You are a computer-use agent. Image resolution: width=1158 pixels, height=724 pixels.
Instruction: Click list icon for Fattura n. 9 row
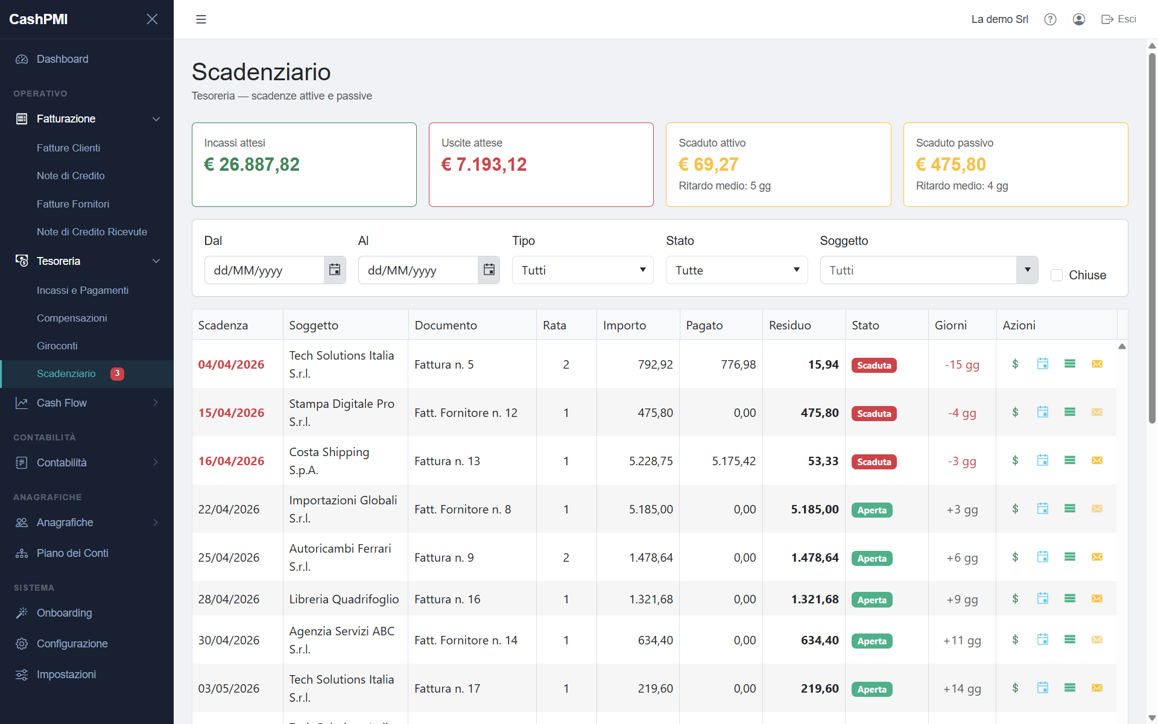coord(1070,557)
